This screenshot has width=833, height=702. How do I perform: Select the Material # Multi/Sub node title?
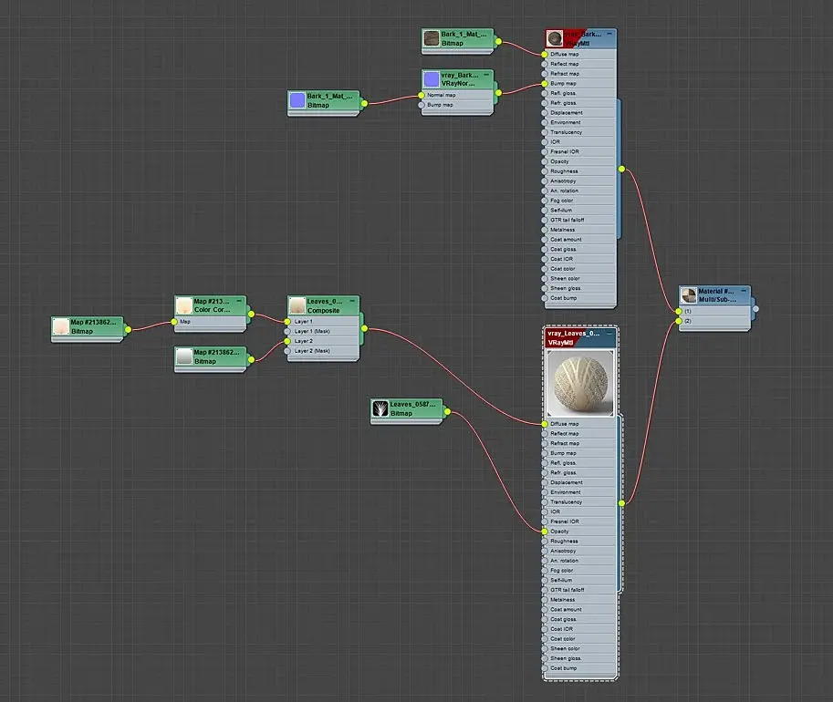tap(716, 295)
